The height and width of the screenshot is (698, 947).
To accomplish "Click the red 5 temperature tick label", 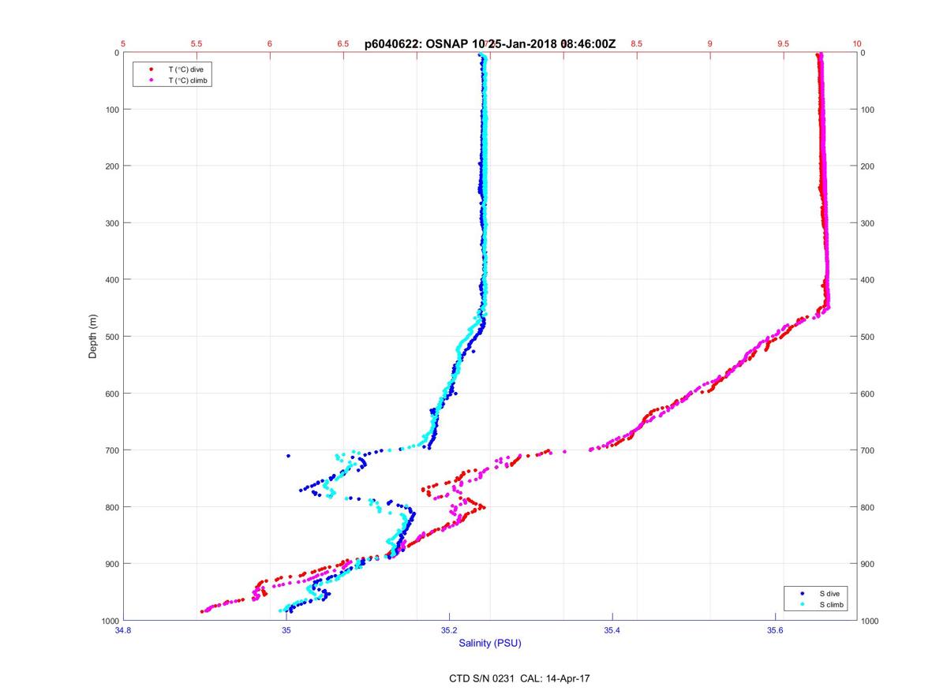I will coord(123,44).
